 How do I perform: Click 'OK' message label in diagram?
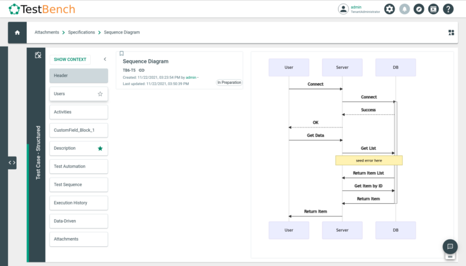[x=316, y=122]
